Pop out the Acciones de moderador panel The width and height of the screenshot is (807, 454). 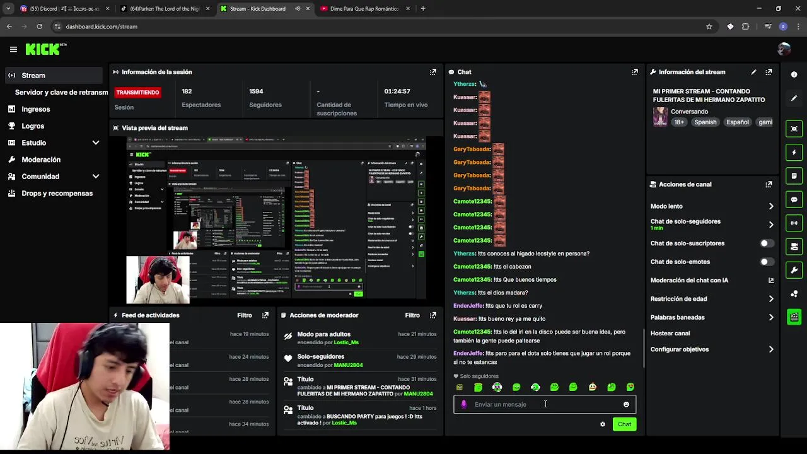[433, 315]
